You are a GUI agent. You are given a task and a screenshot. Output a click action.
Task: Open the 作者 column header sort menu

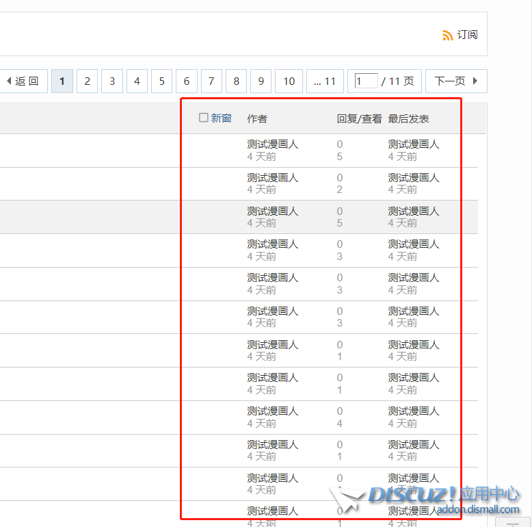257,118
